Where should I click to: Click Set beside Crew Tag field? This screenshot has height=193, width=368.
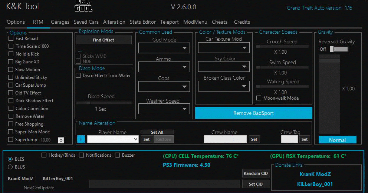[x=305, y=139]
